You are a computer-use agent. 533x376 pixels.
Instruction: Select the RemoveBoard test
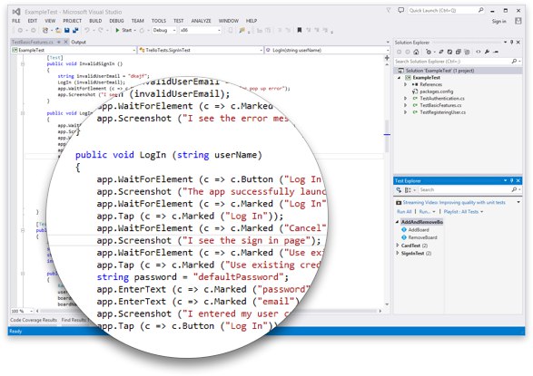point(422,237)
